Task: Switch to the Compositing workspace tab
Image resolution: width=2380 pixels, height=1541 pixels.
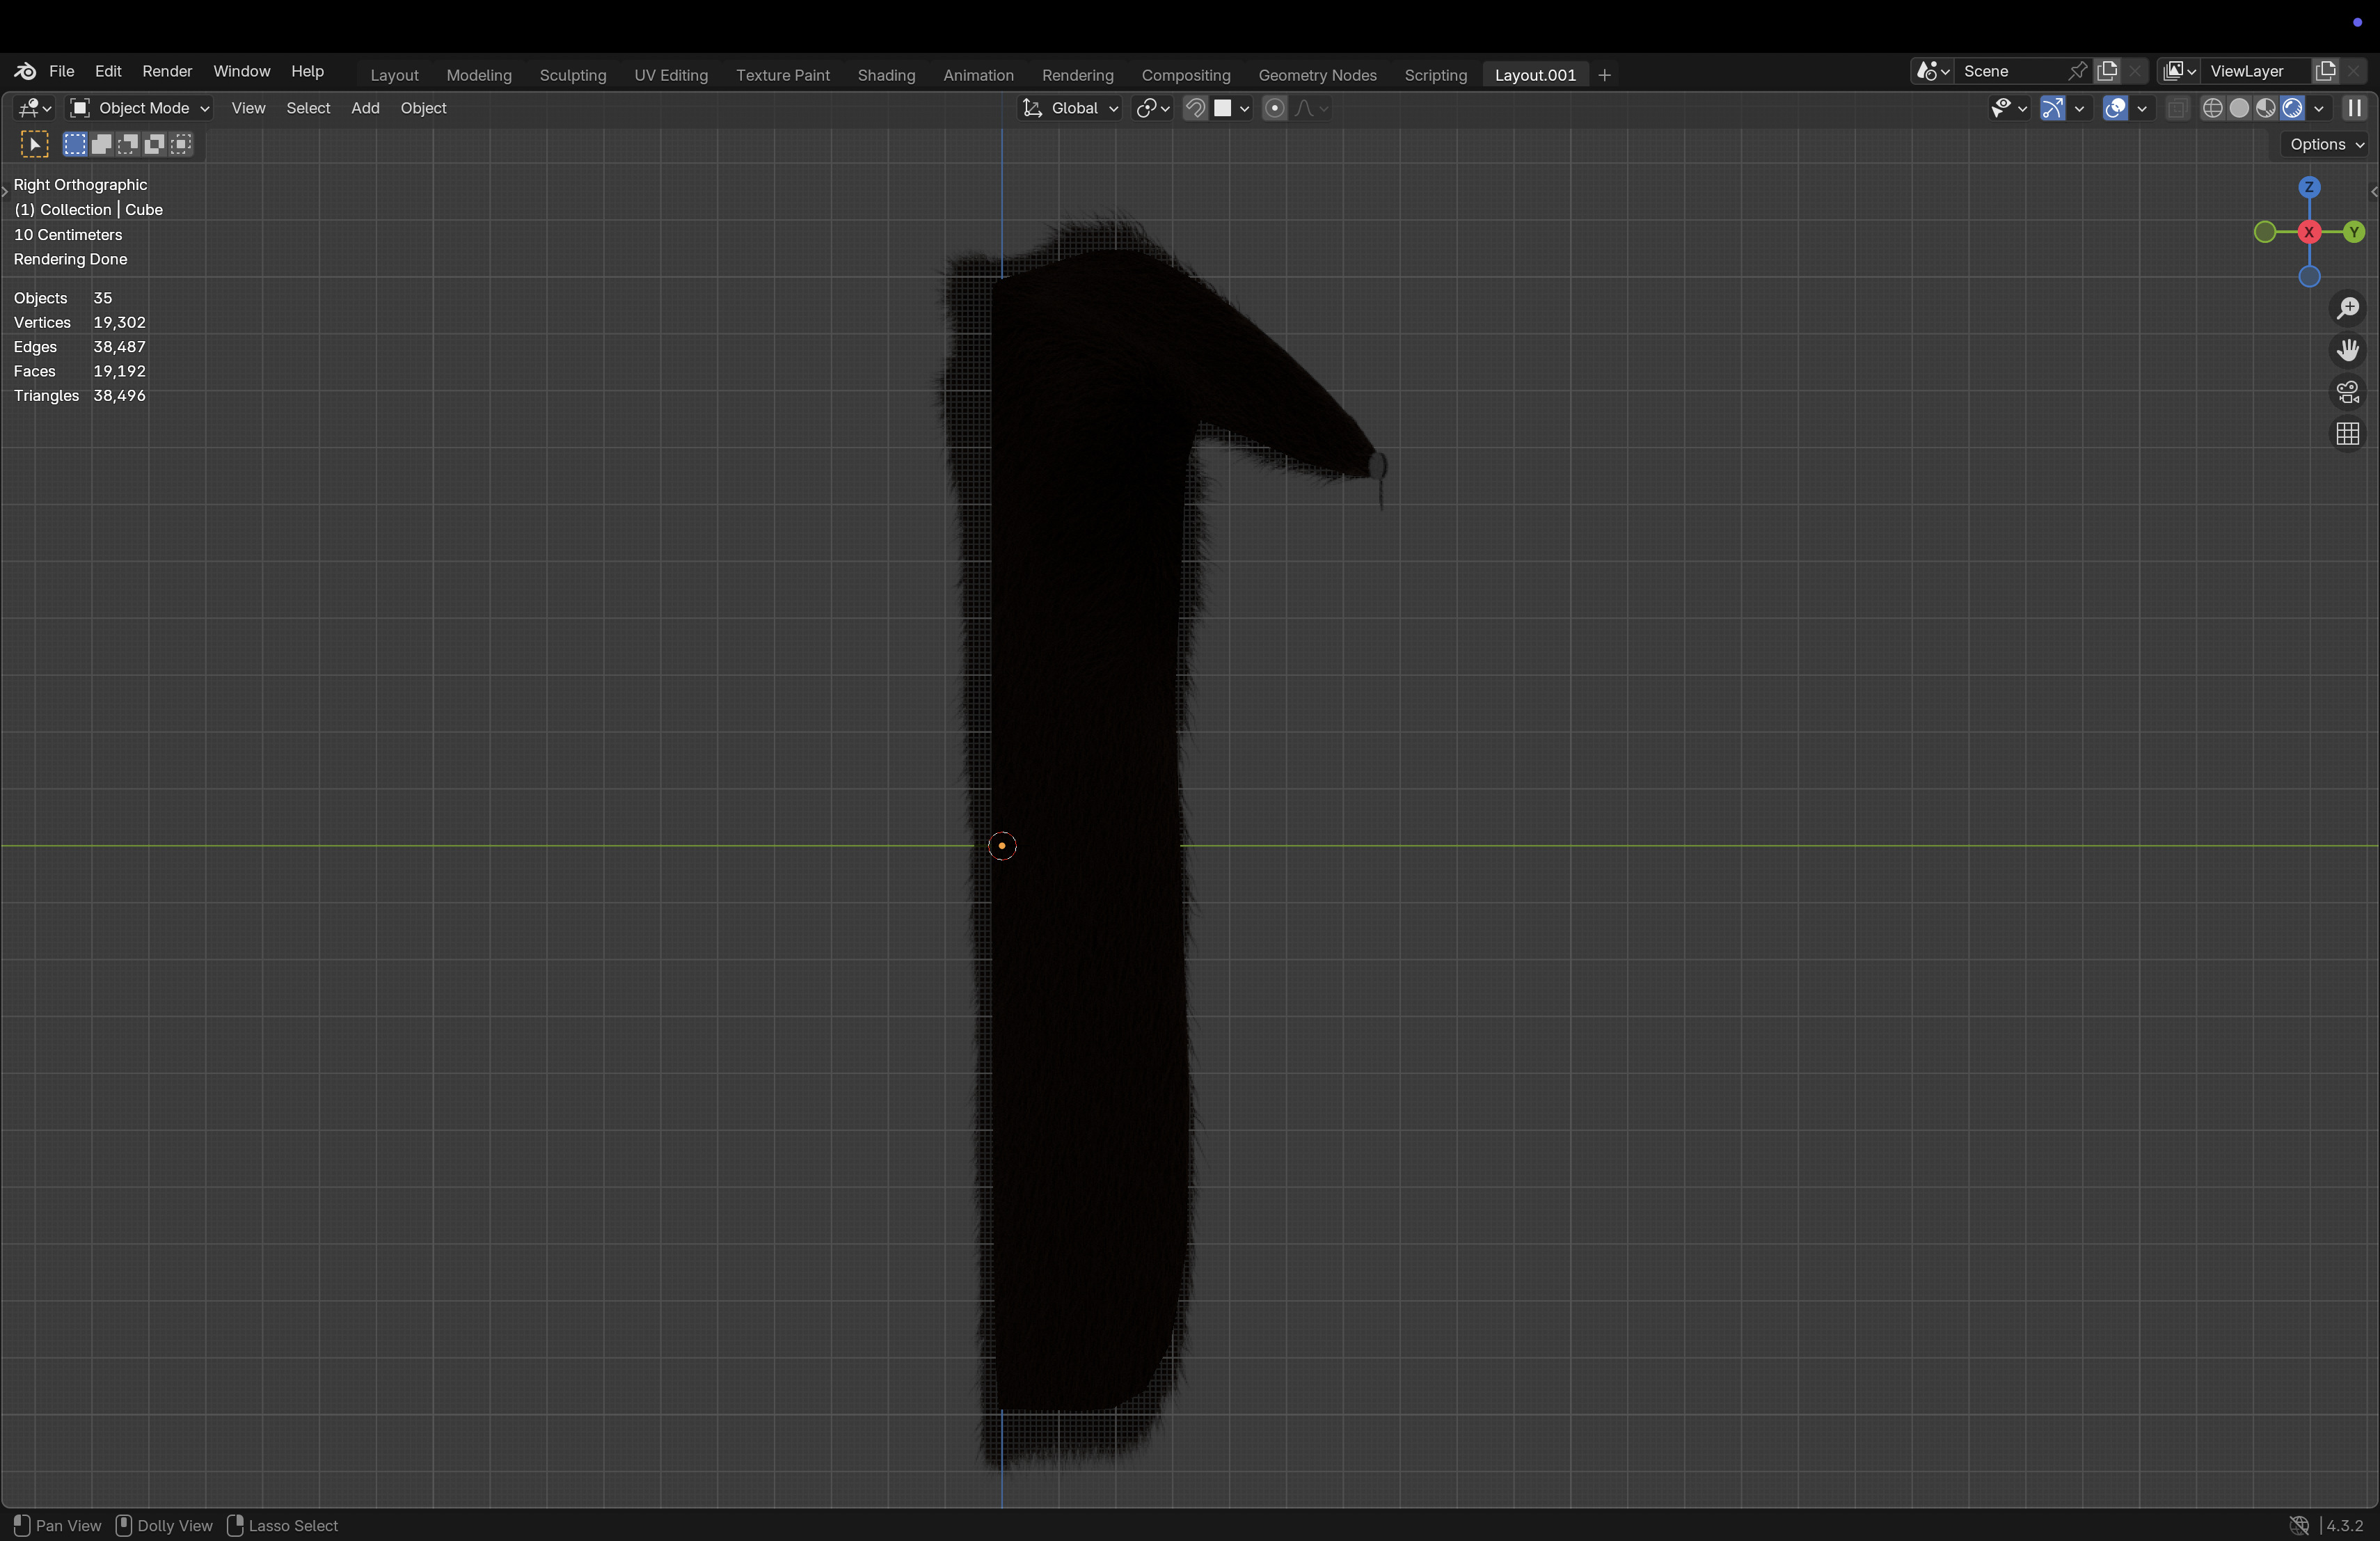Action: 1186,75
